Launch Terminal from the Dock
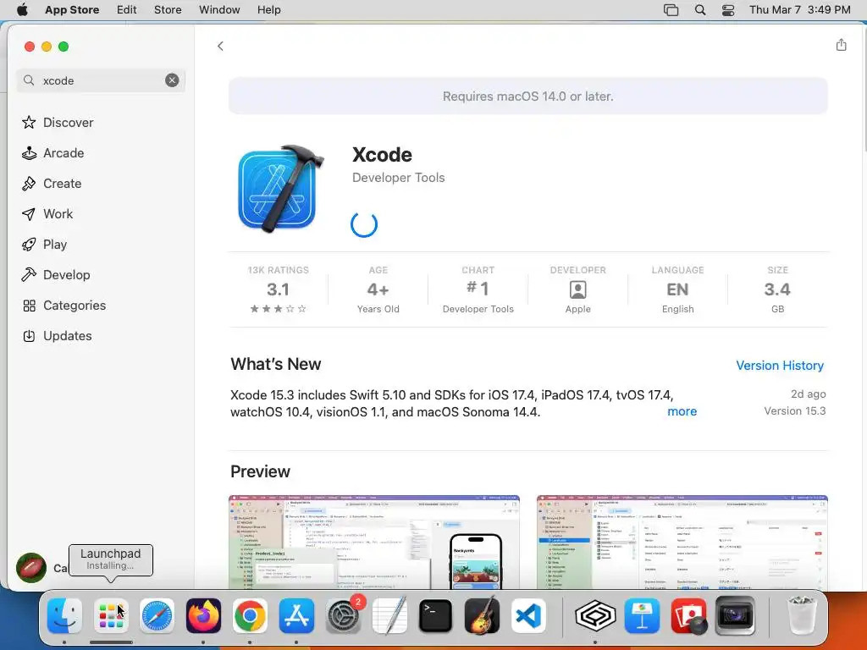The width and height of the screenshot is (867, 650). [x=436, y=616]
